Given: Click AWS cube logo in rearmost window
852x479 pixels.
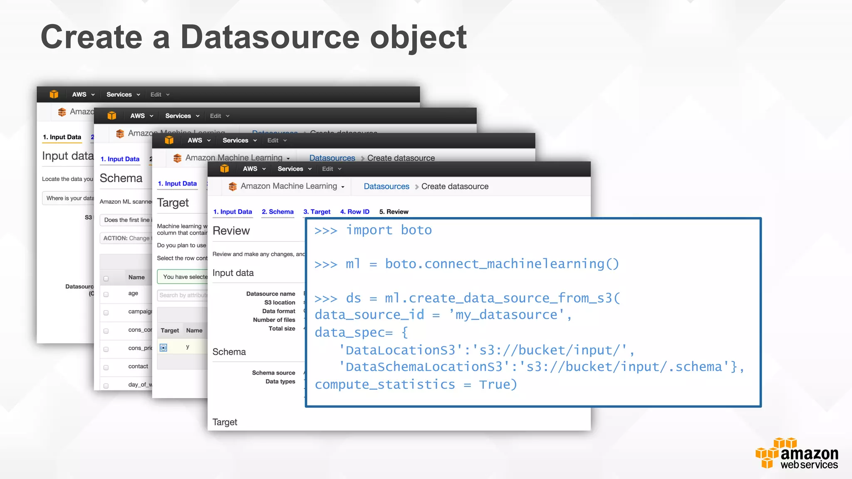Looking at the screenshot, I should click(54, 94).
